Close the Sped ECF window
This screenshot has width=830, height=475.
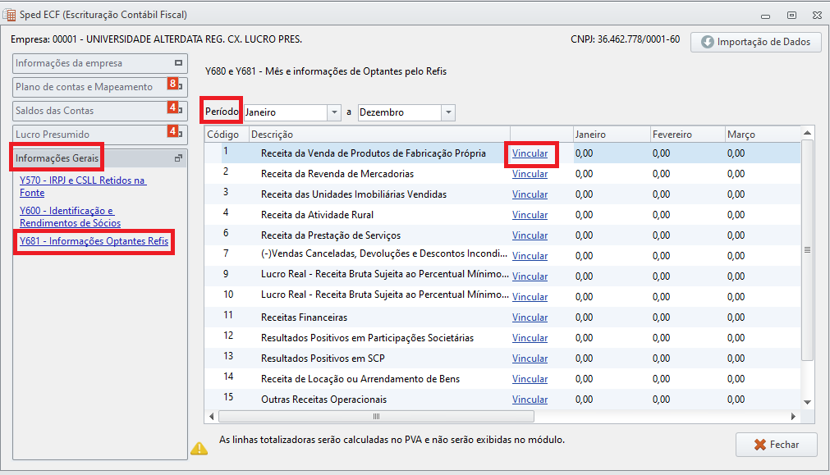(x=817, y=16)
